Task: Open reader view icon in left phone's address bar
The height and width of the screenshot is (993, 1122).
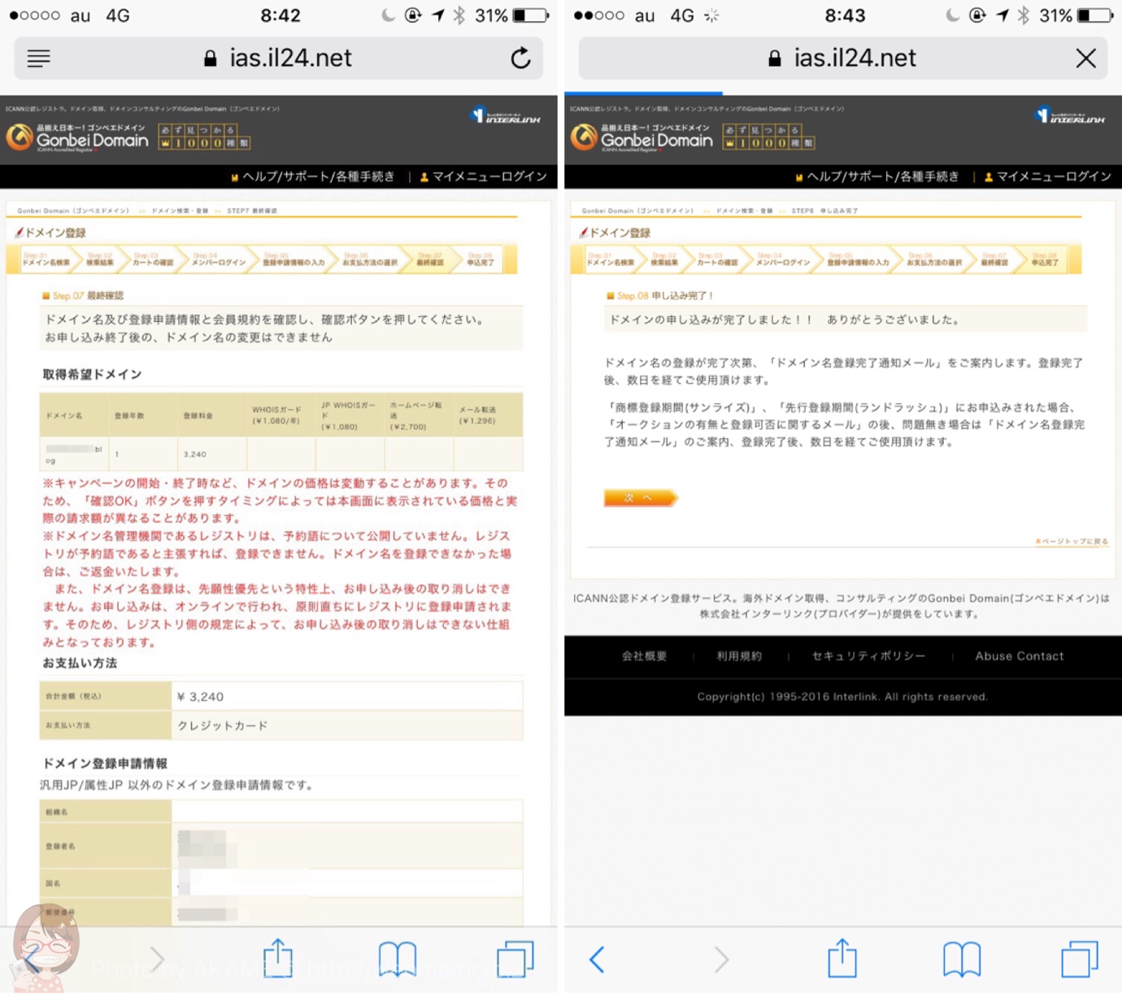Action: tap(38, 59)
